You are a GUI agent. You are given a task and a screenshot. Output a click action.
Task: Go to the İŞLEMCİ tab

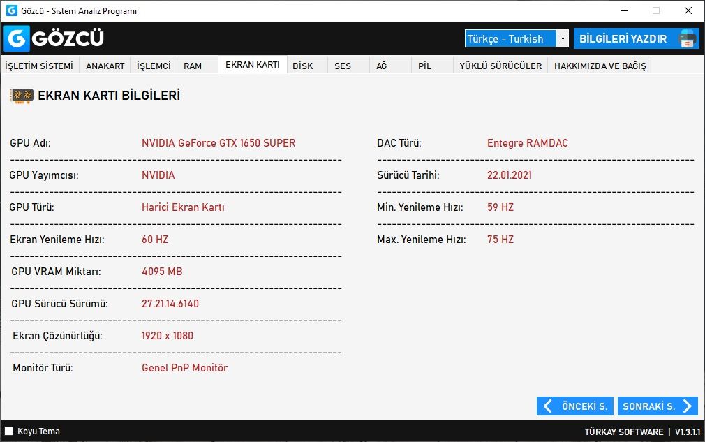(x=154, y=66)
